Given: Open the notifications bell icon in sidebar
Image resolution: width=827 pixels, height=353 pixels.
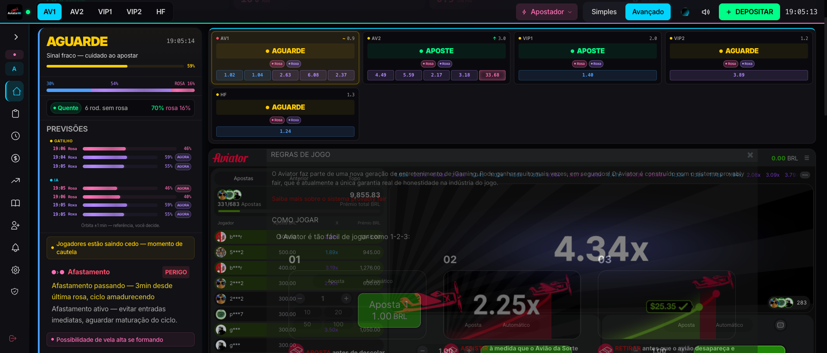Looking at the screenshot, I should tap(16, 248).
